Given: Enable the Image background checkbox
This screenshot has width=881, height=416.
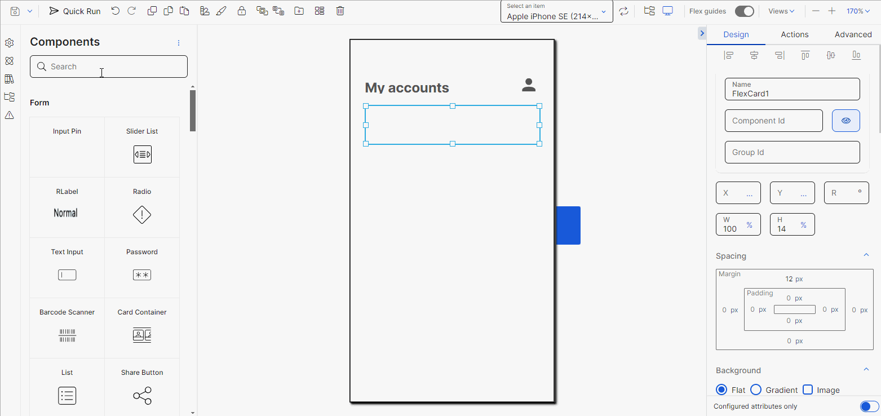Looking at the screenshot, I should [807, 390].
